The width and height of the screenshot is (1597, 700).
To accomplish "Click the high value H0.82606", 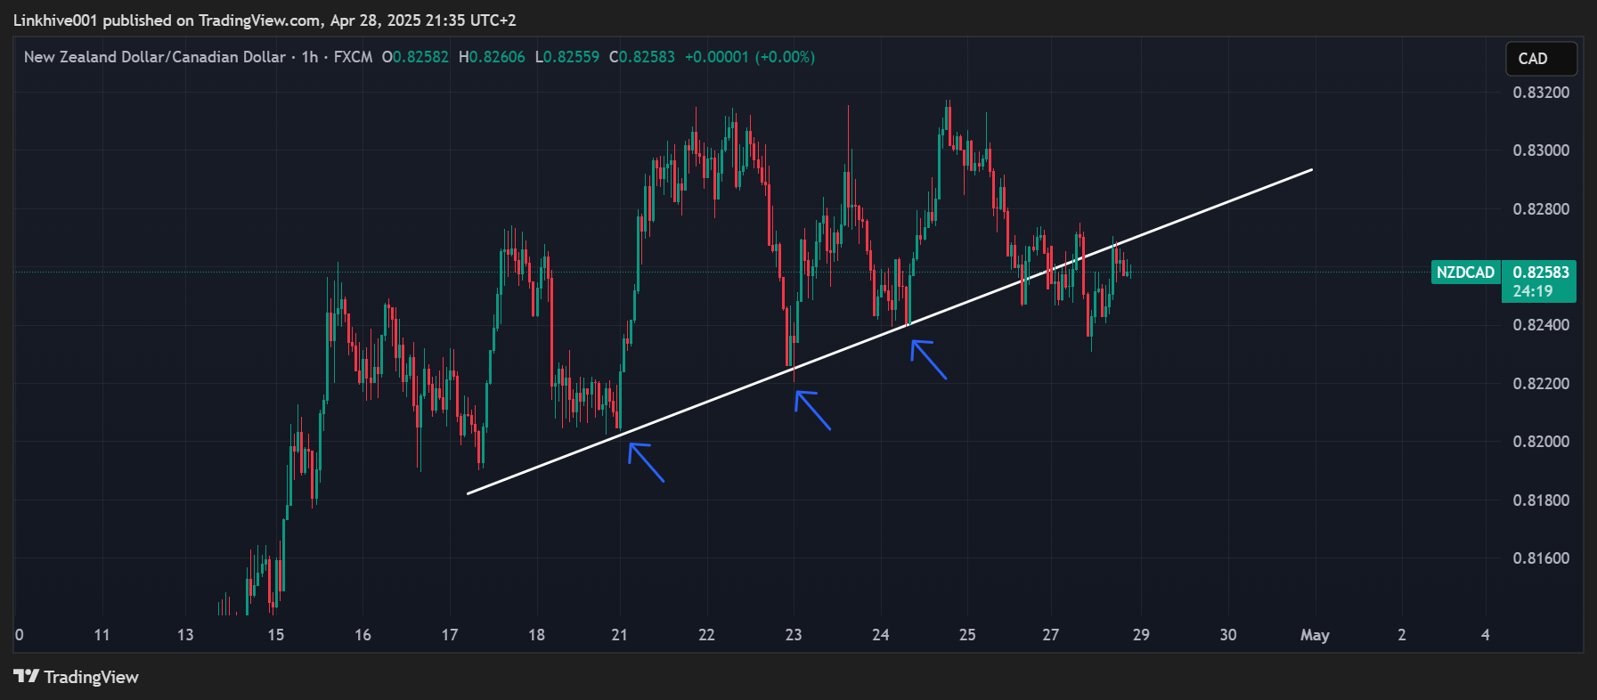I will tap(492, 57).
